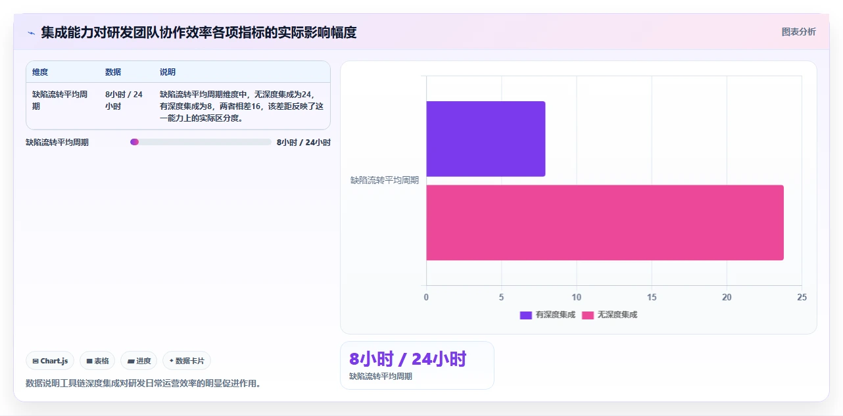Click the footer note 数据说明工具链深度集成
The width and height of the screenshot is (843, 416).
point(143,383)
